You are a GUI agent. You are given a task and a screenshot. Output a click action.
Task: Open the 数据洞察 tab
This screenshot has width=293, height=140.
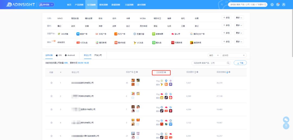pyautogui.click(x=116, y=5)
